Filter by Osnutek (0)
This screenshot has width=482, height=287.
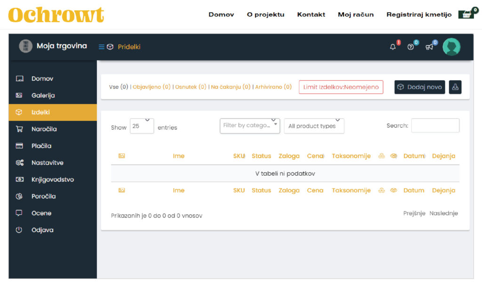(191, 87)
